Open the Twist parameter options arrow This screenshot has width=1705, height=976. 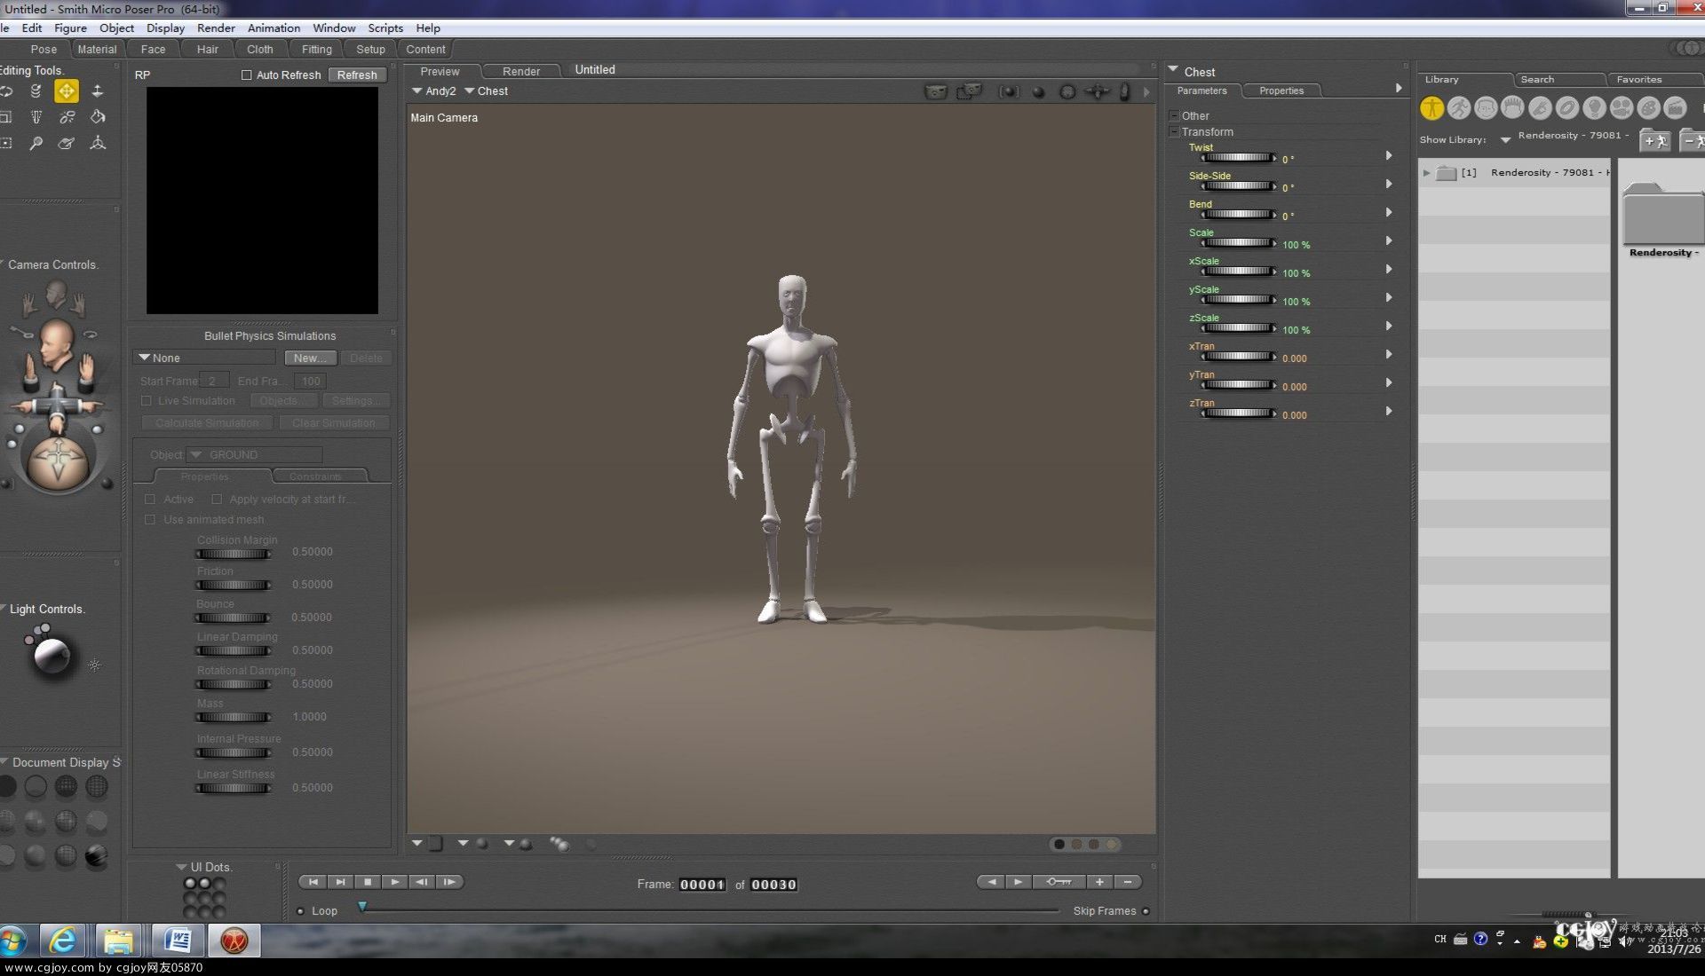pos(1389,155)
